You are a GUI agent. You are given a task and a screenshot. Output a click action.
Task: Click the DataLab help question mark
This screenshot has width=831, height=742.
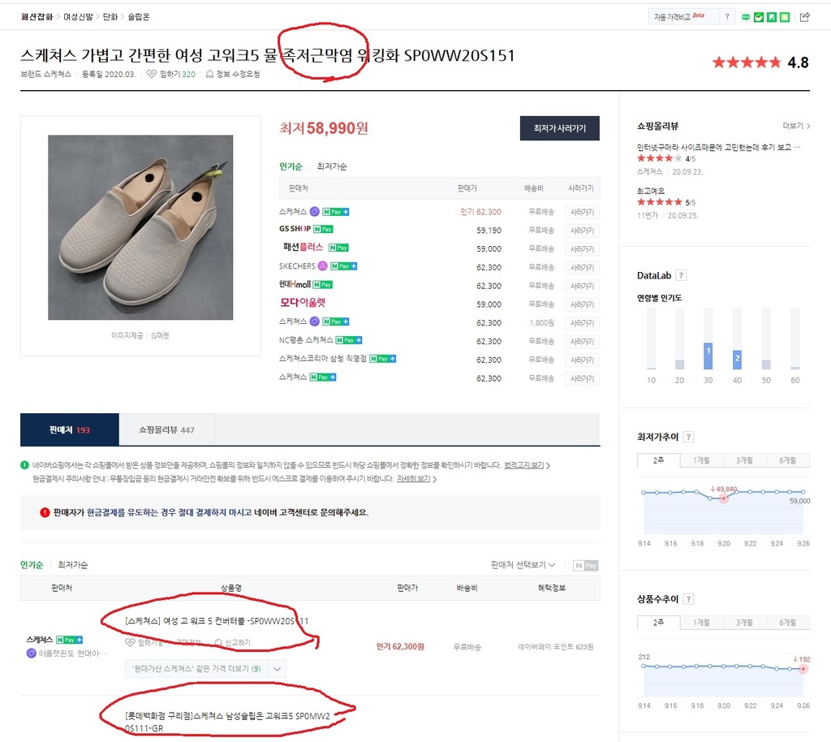coord(681,275)
